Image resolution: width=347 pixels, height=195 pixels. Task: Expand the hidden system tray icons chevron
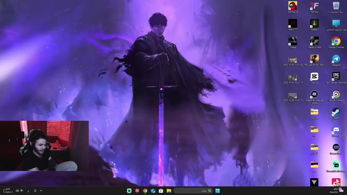[x=41, y=191]
